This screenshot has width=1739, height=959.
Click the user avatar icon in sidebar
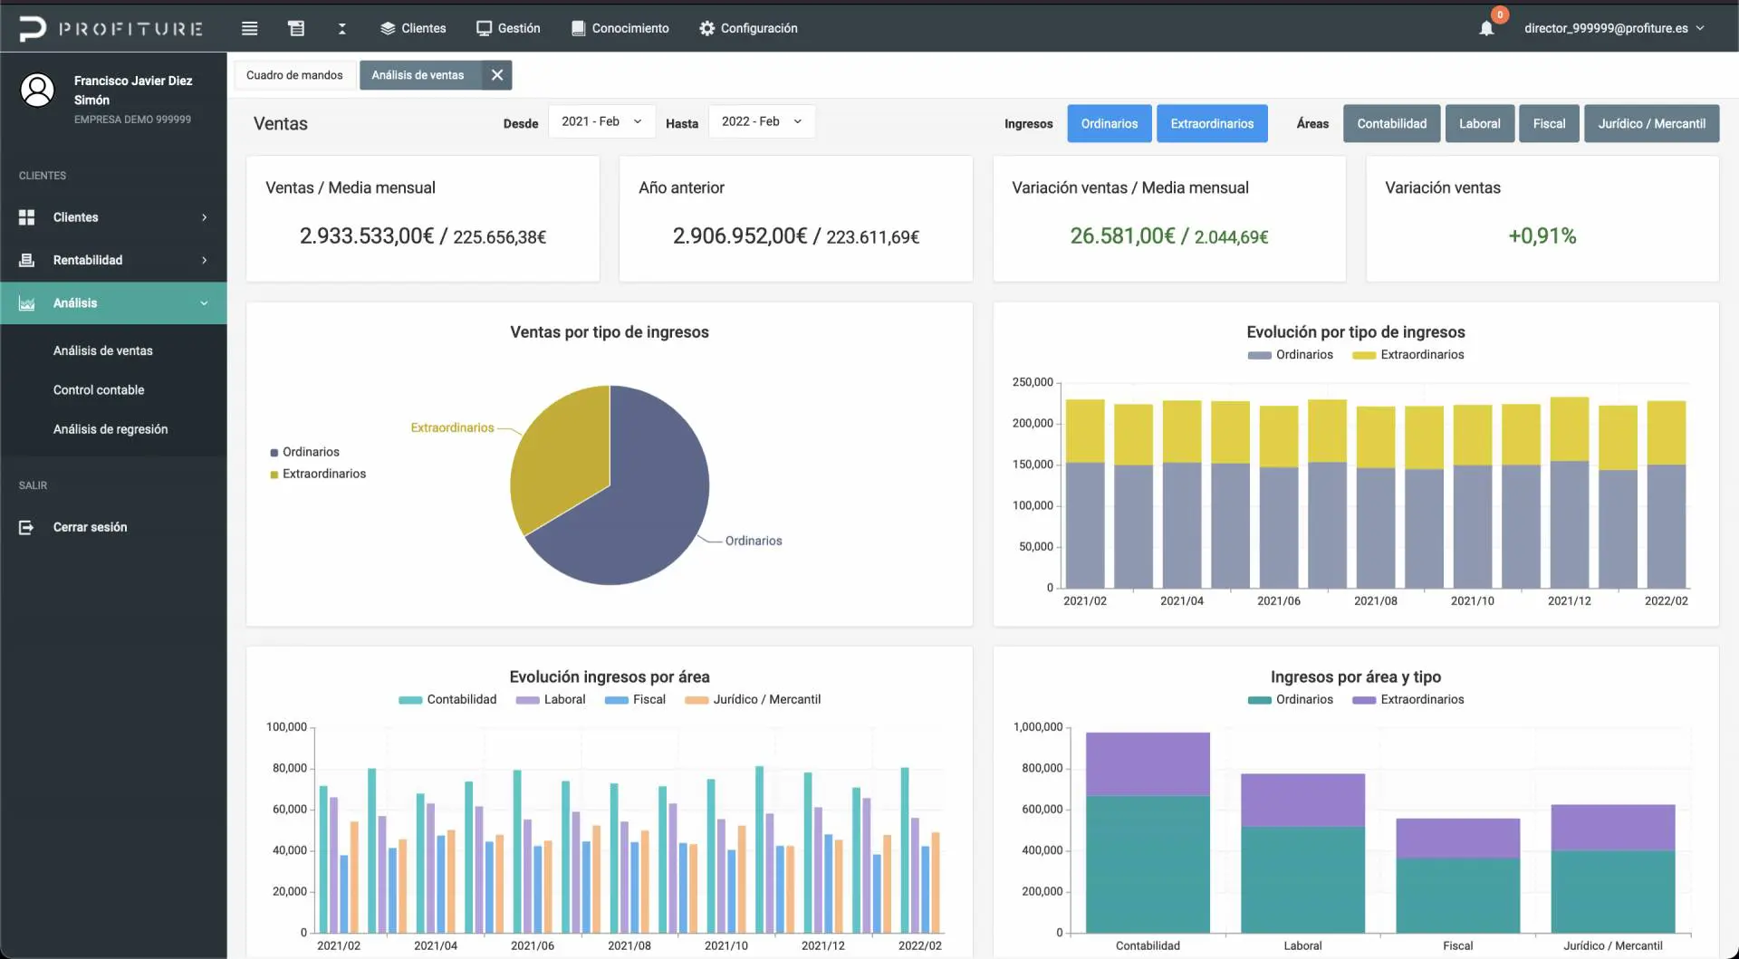(37, 91)
